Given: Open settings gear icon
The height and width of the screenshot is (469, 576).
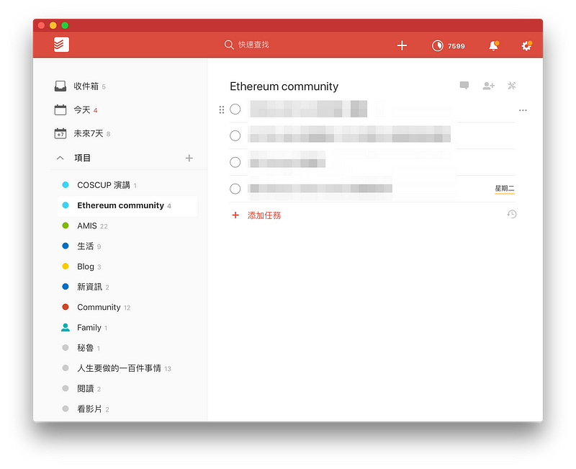Looking at the screenshot, I should (x=526, y=45).
